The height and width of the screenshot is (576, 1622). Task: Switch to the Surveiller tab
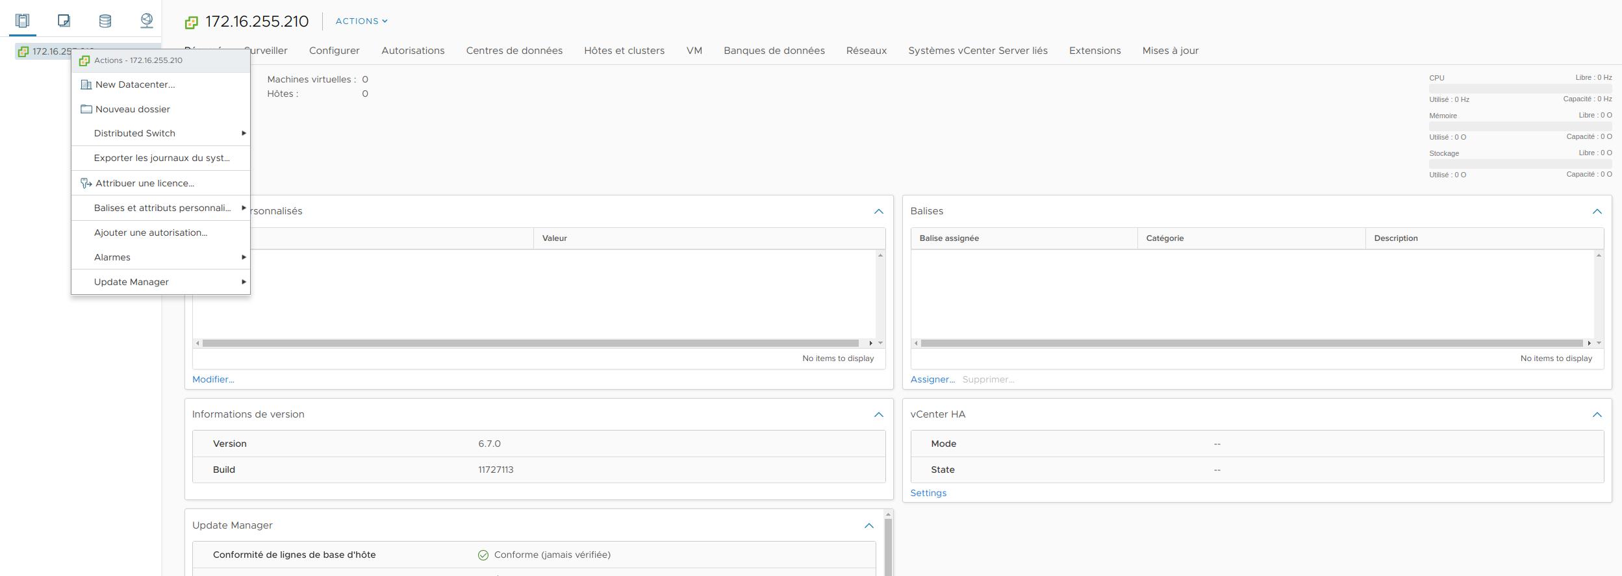click(266, 51)
